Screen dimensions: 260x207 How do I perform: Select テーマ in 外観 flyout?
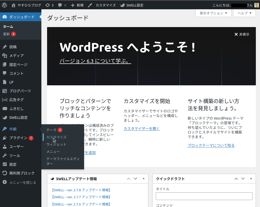pyautogui.click(x=54, y=130)
